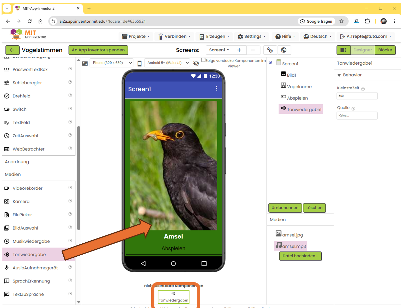Open browser extensions puzzle icon
Viewport: 411px width, 308px height.
(367, 21)
